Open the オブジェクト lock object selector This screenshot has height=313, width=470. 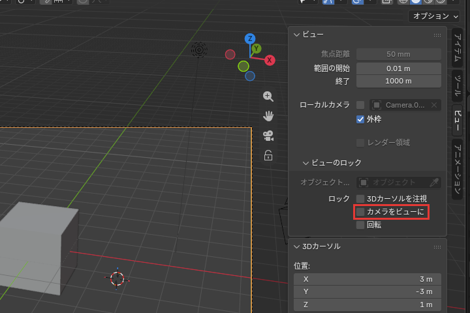399,183
